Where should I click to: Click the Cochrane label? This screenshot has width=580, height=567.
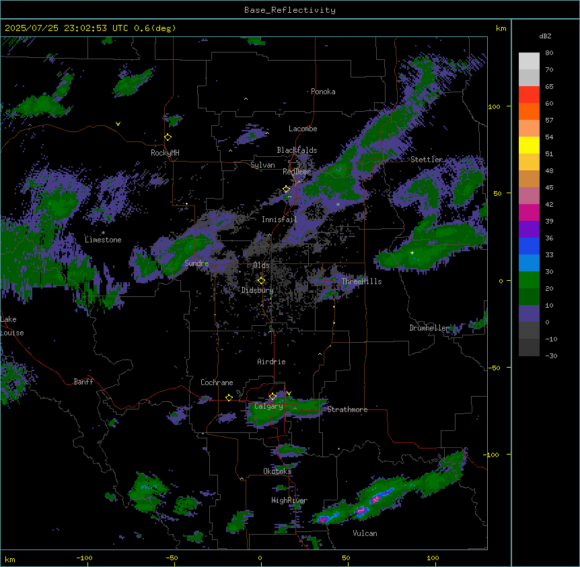[x=217, y=382]
